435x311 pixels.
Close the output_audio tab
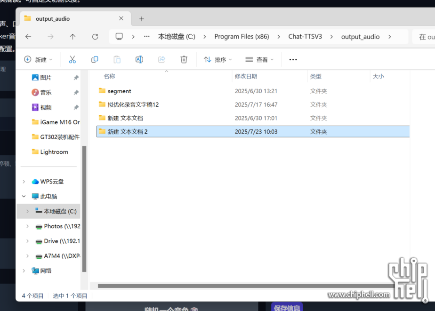click(121, 18)
